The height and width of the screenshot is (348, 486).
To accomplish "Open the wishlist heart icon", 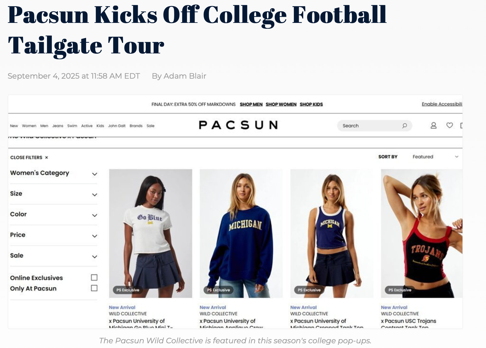I will click(x=450, y=125).
